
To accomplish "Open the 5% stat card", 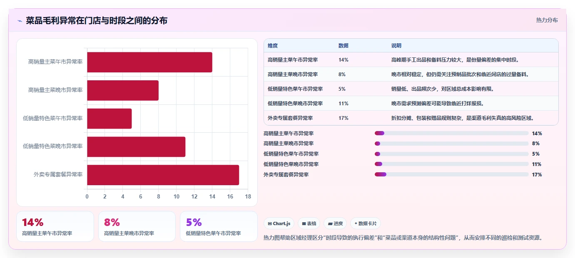I will click(219, 226).
